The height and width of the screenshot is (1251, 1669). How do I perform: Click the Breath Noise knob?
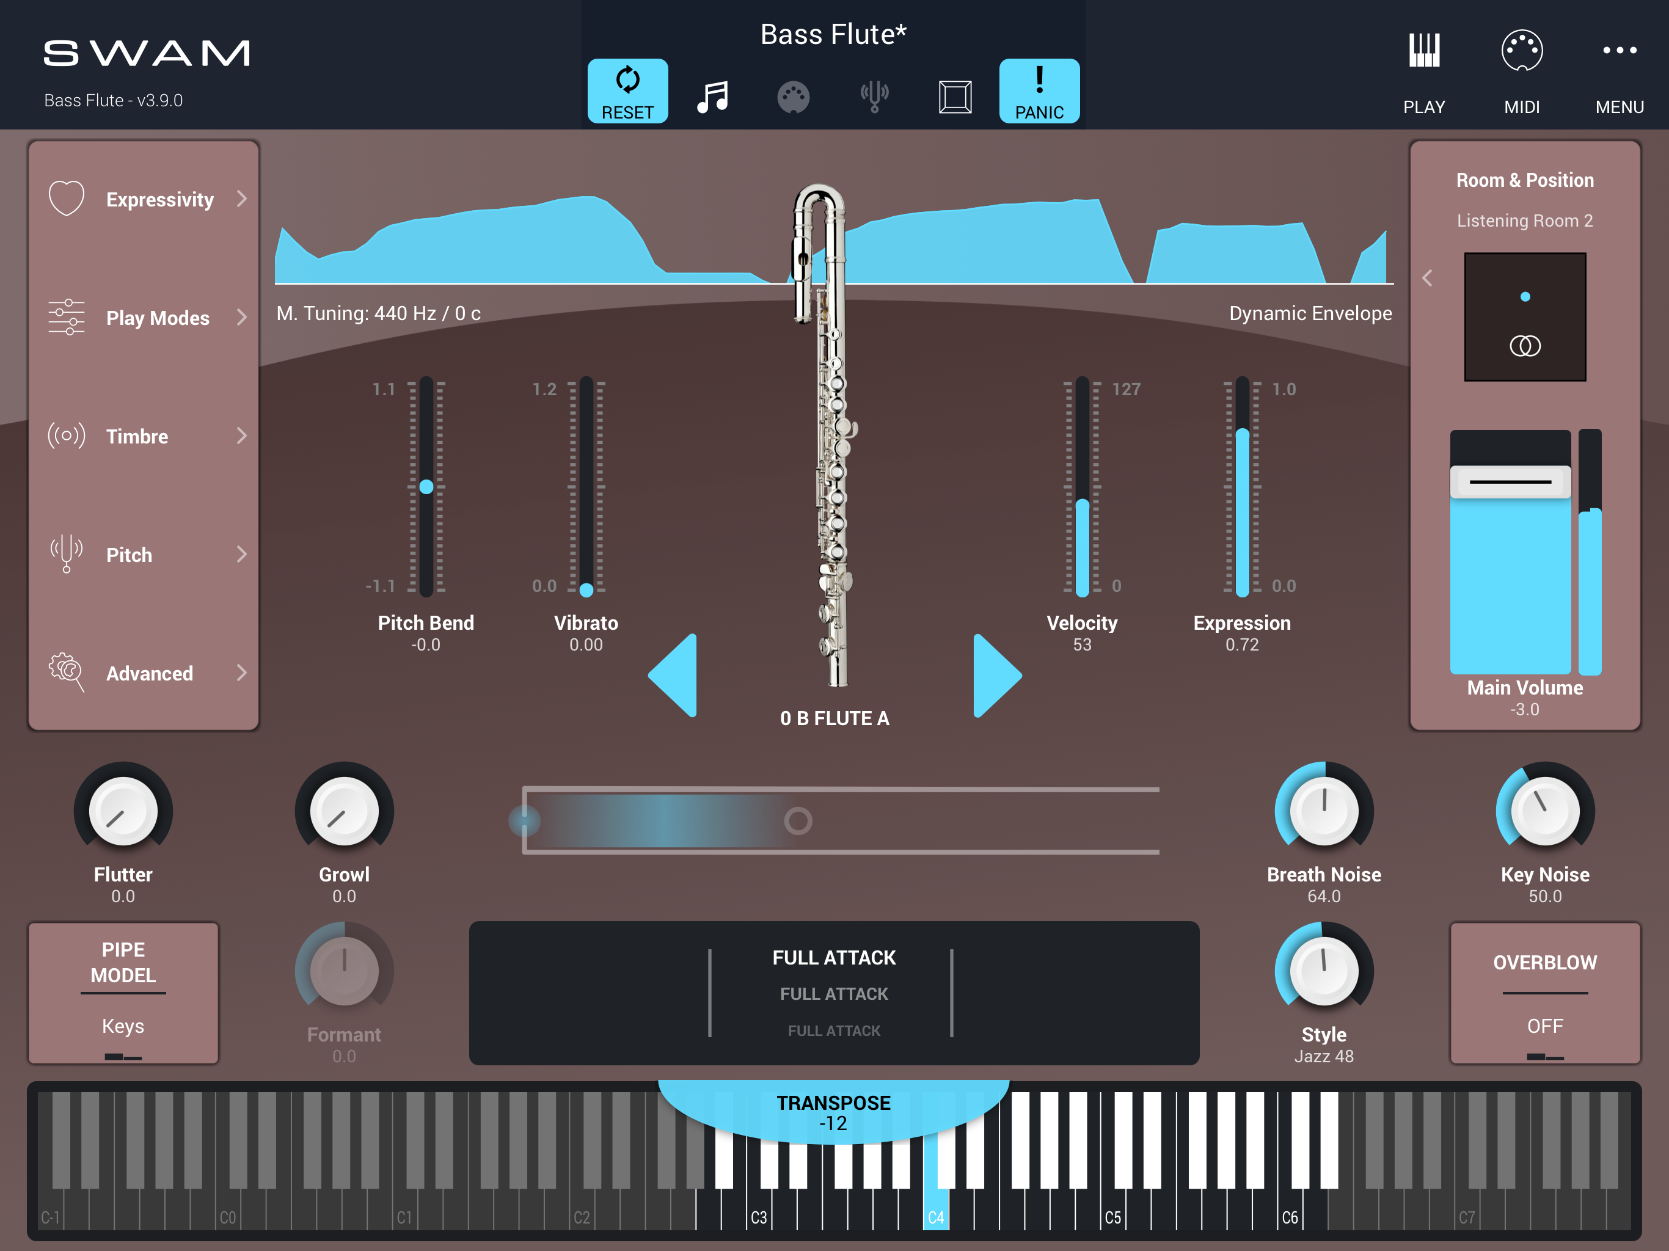[1323, 811]
